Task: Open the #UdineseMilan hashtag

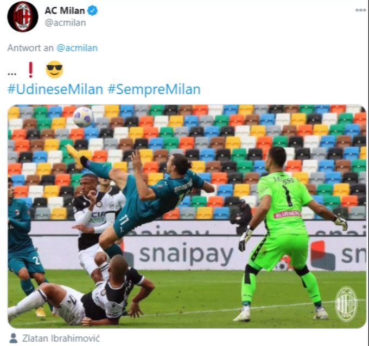Action: coord(55,89)
